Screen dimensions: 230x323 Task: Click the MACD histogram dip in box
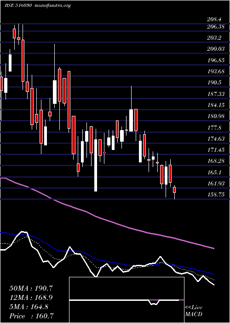tap(154, 302)
